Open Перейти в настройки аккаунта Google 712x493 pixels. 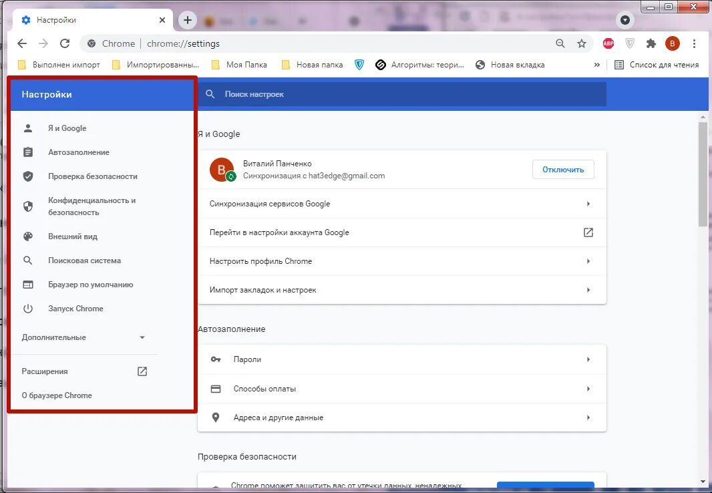[402, 232]
